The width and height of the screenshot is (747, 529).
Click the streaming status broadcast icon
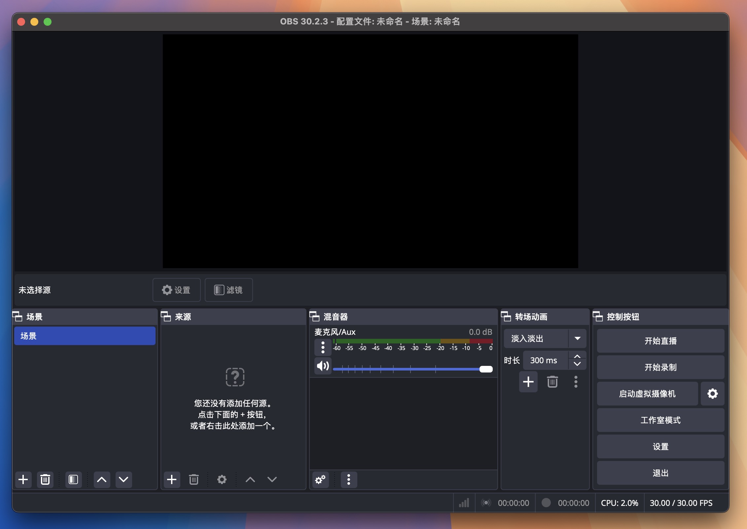coord(486,503)
